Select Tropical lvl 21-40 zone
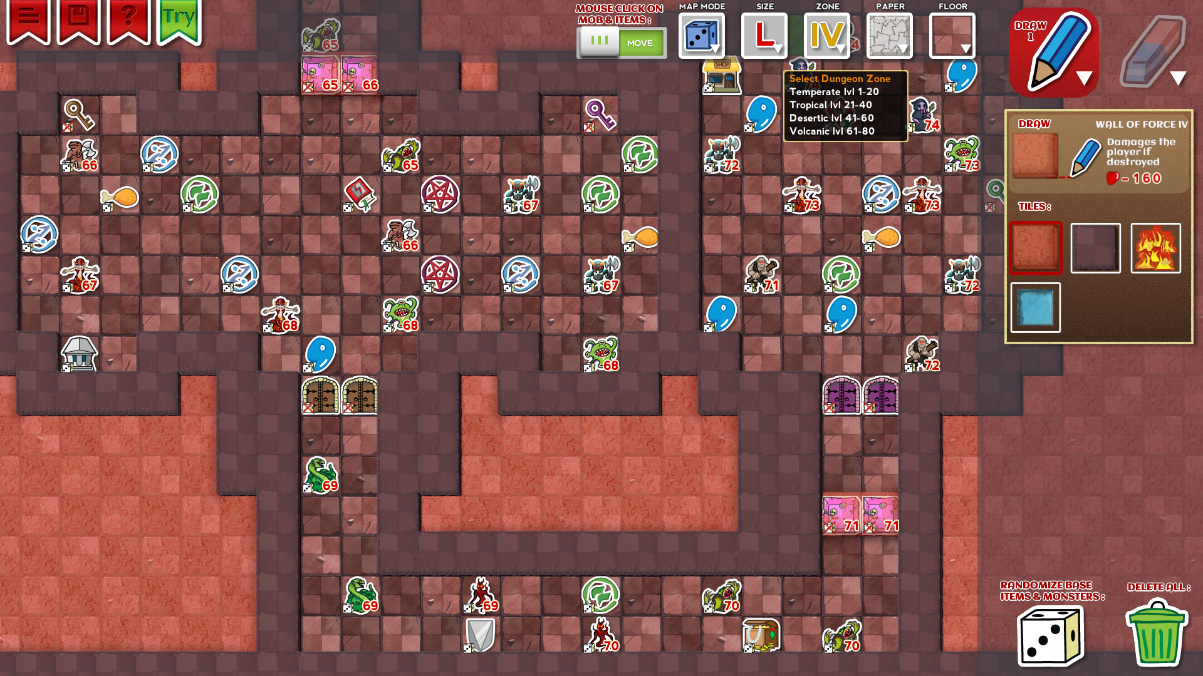Image resolution: width=1203 pixels, height=676 pixels. click(829, 104)
